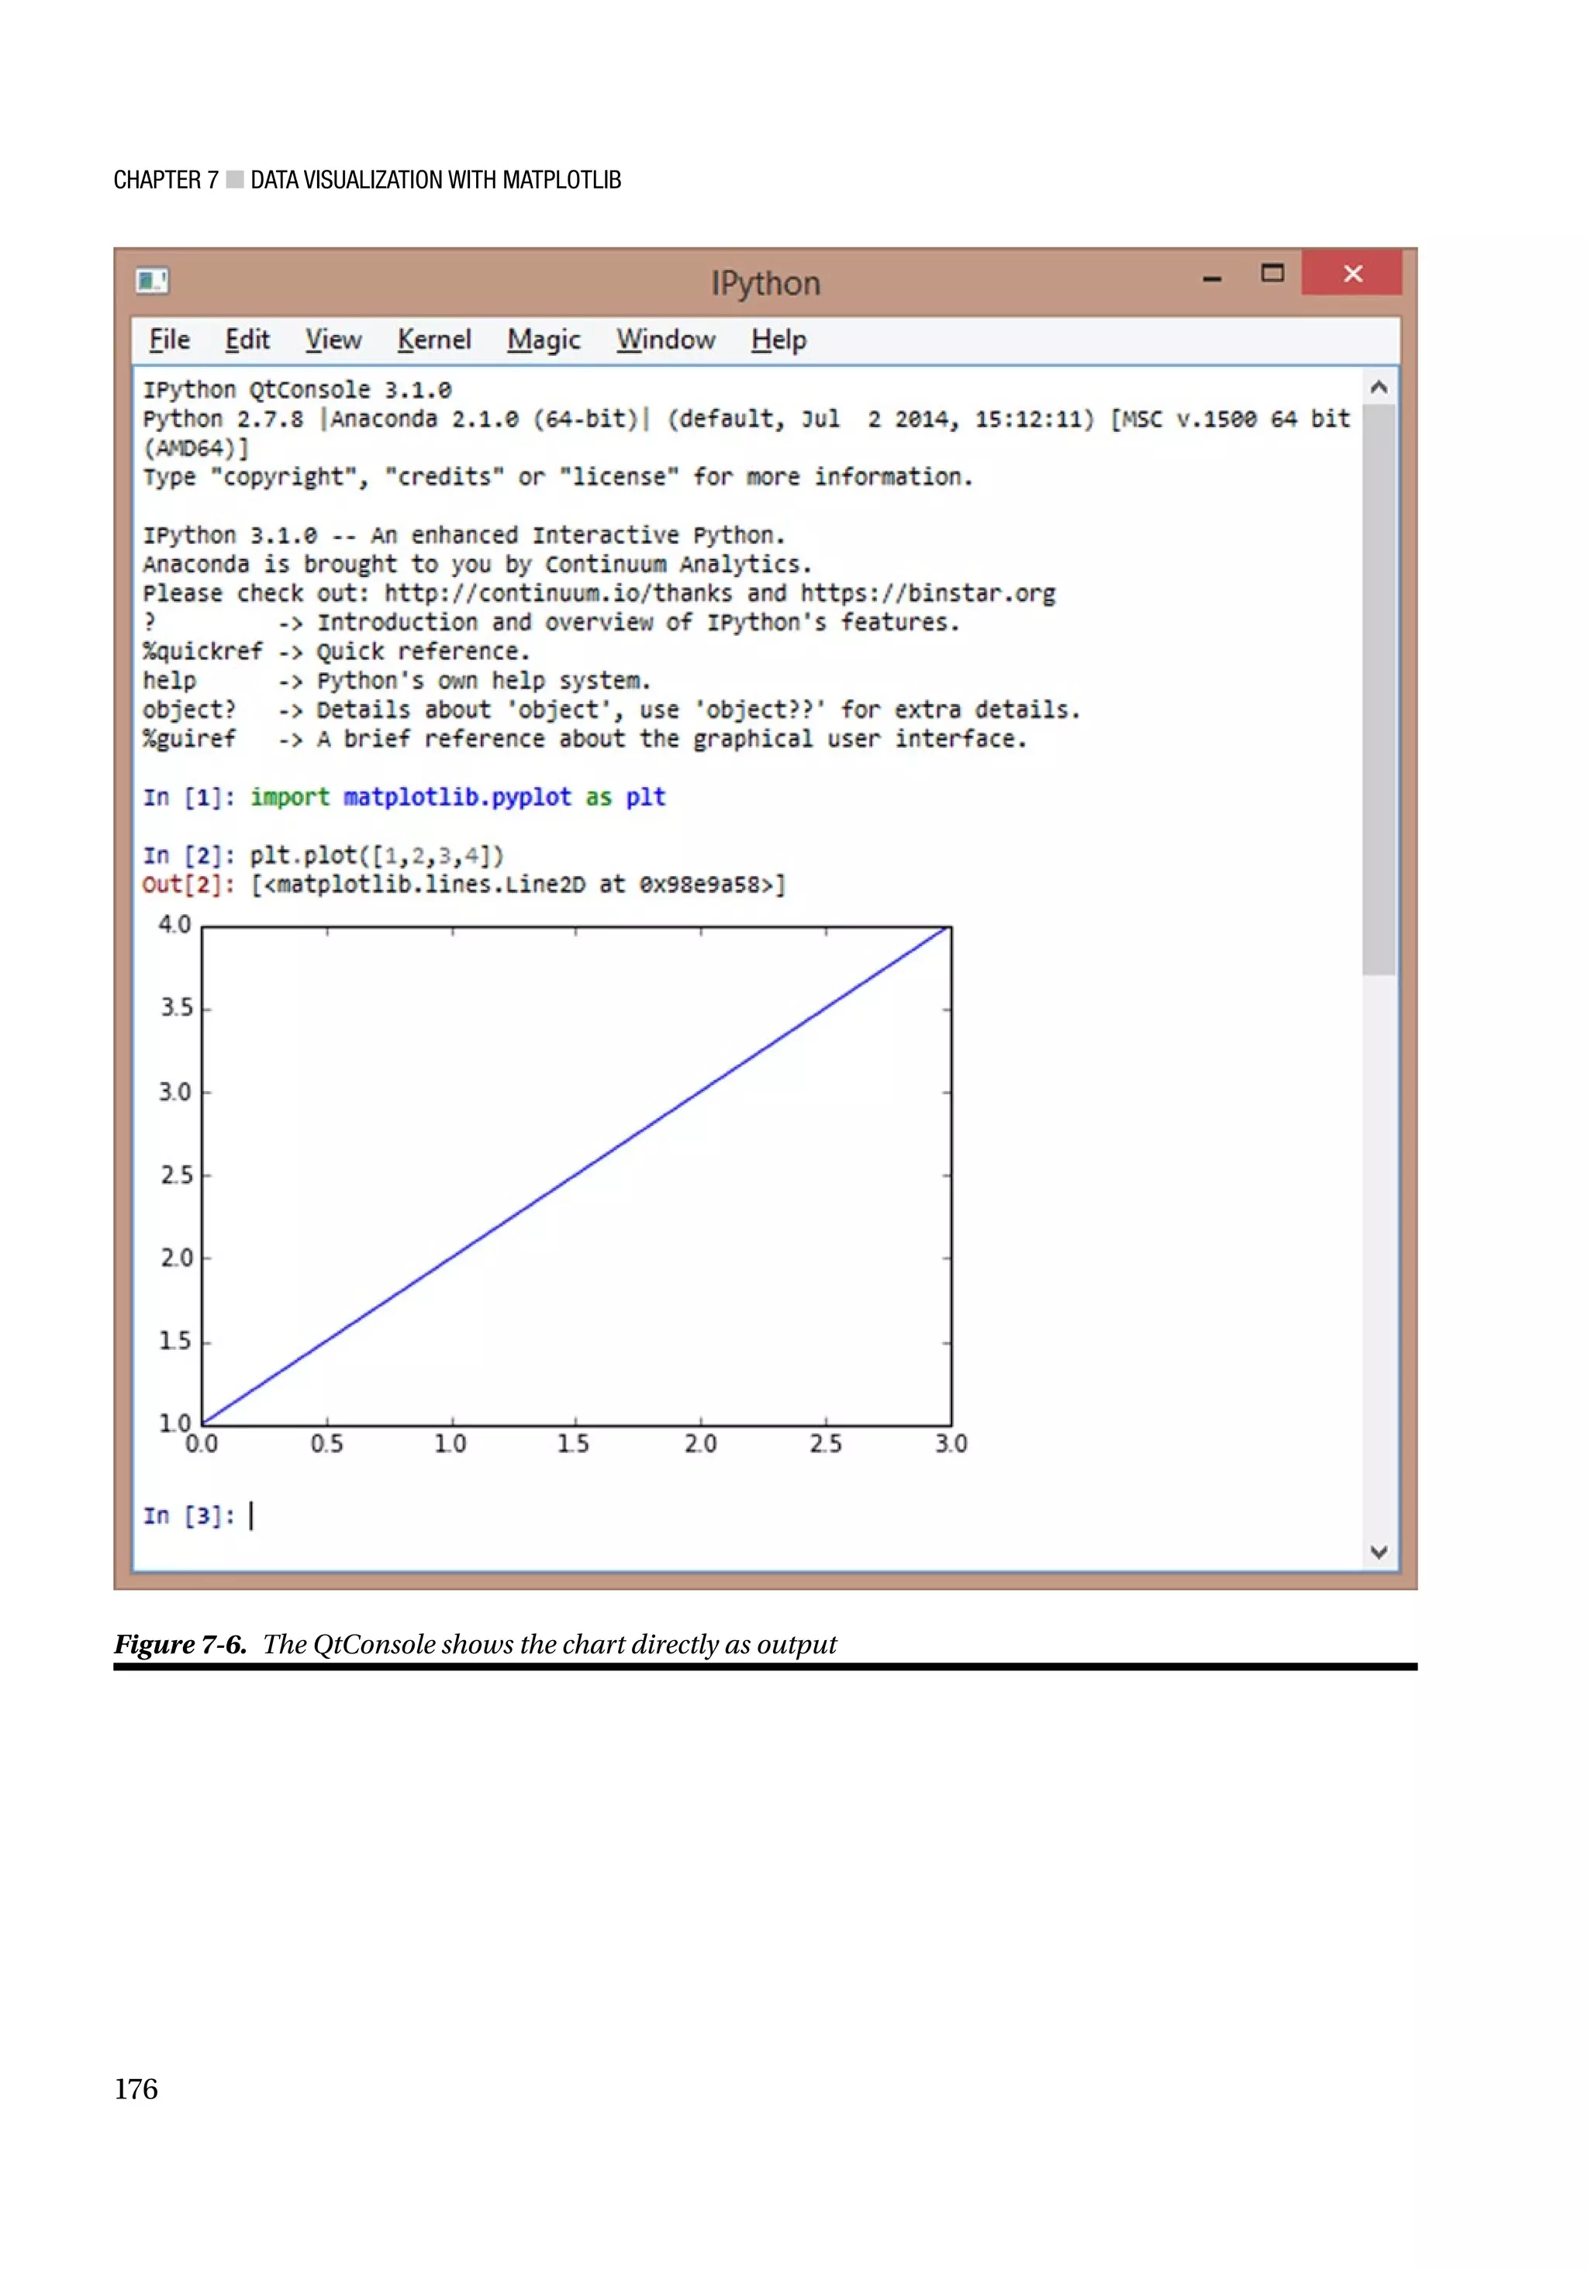This screenshot has width=1588, height=2269.
Task: Open the File menu
Action: [x=169, y=340]
